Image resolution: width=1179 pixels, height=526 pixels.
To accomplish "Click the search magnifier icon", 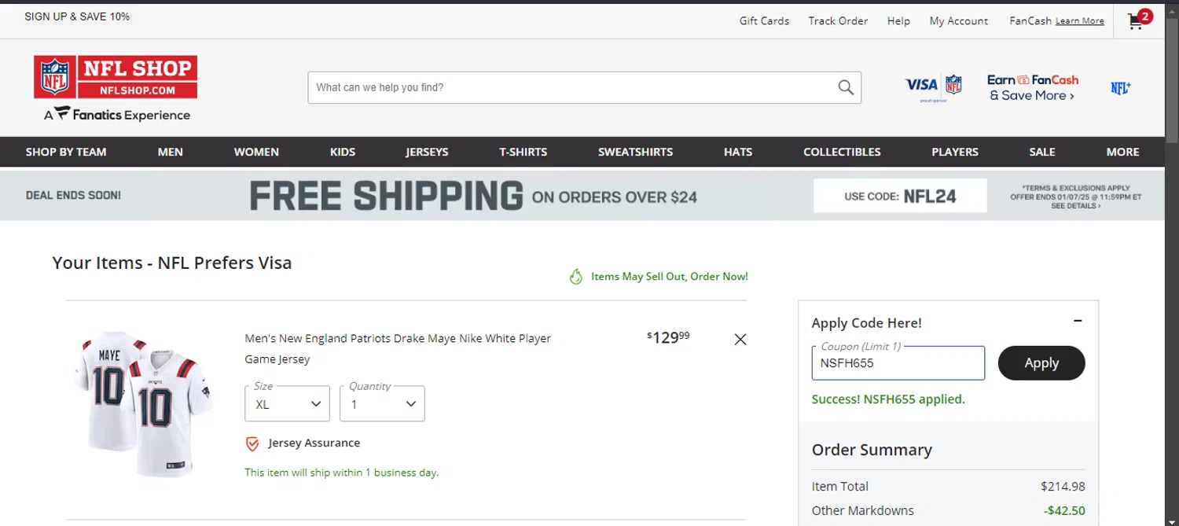I will [846, 87].
